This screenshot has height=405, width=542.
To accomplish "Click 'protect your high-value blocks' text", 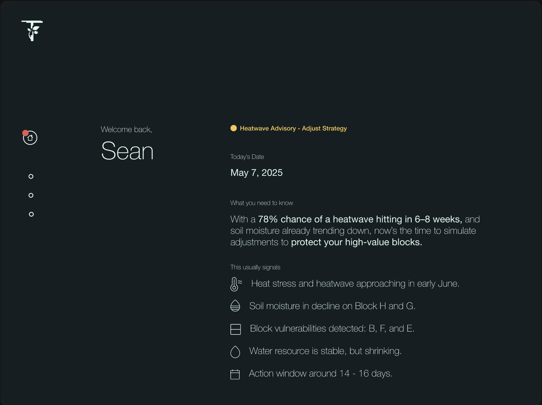I will tap(356, 242).
